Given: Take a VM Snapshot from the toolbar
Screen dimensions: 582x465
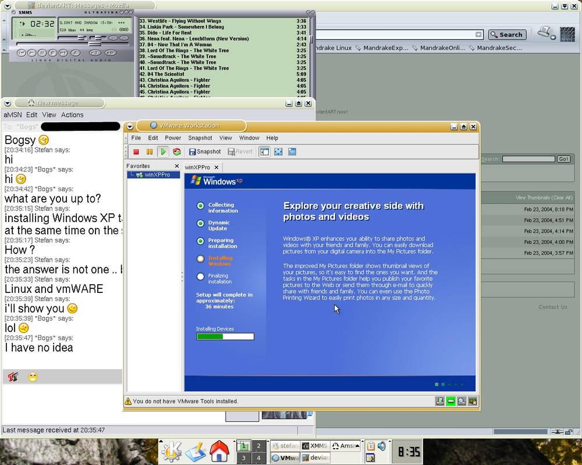Looking at the screenshot, I should tap(204, 152).
